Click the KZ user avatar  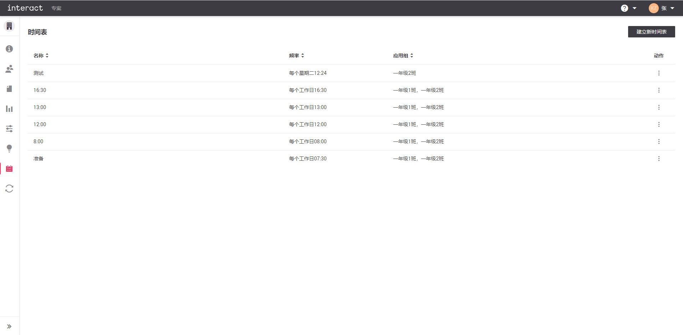click(x=653, y=8)
